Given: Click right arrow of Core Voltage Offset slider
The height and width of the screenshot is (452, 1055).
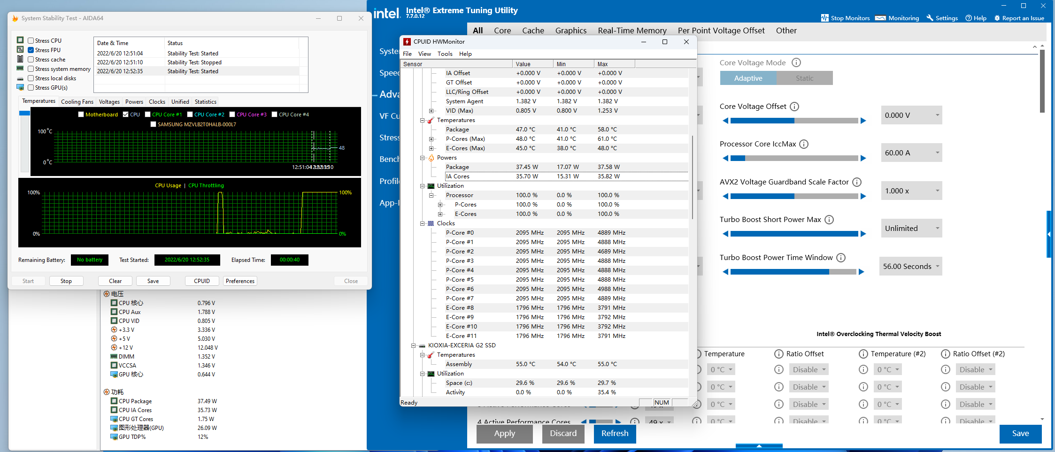Looking at the screenshot, I should tap(863, 121).
